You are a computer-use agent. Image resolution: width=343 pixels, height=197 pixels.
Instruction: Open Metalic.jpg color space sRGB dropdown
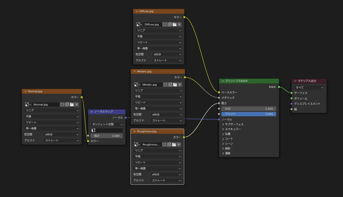pyautogui.click(x=166, y=114)
